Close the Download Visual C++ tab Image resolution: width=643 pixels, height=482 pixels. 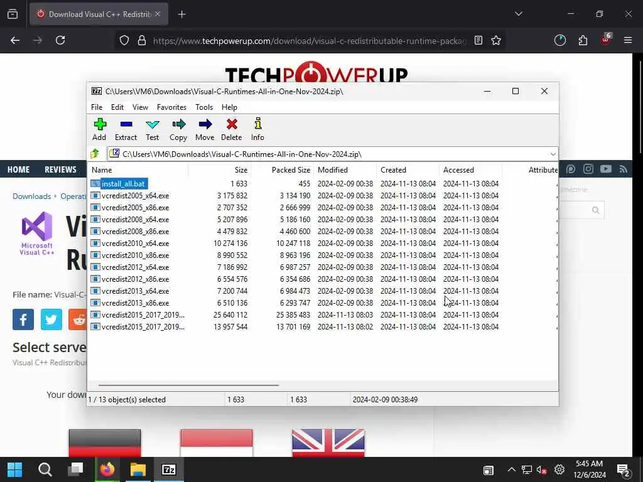158,14
